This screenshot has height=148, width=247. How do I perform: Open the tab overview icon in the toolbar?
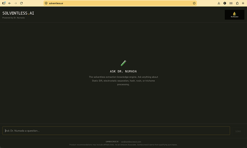point(4,3)
